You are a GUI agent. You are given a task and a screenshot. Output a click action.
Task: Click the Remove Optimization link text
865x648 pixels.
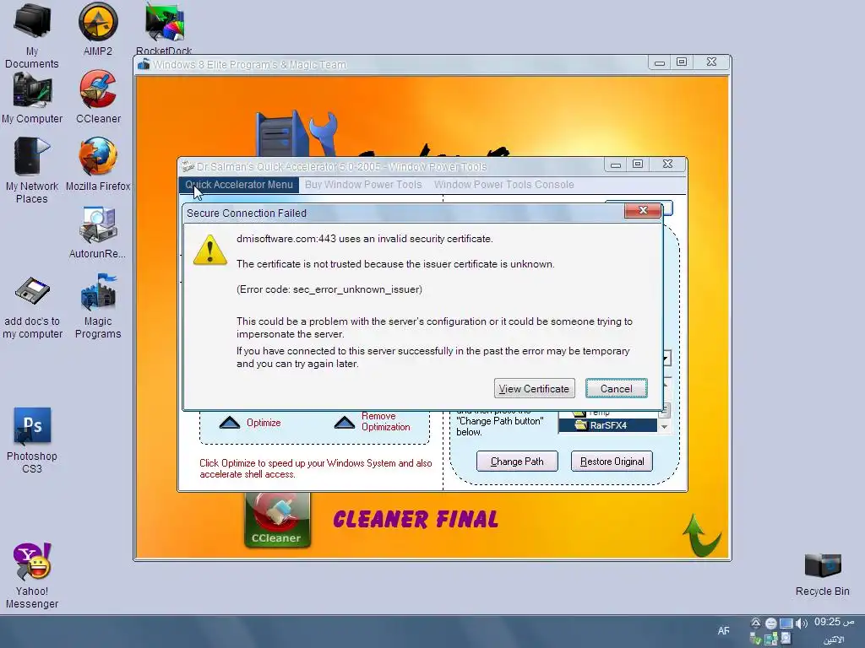pyautogui.click(x=385, y=422)
